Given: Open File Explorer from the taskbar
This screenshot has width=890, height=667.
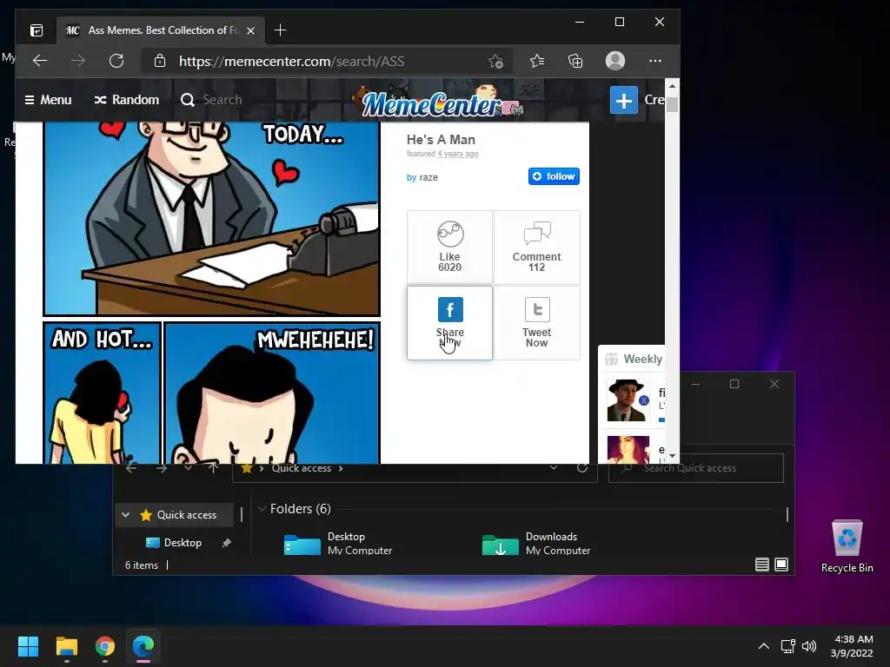Looking at the screenshot, I should pyautogui.click(x=66, y=646).
